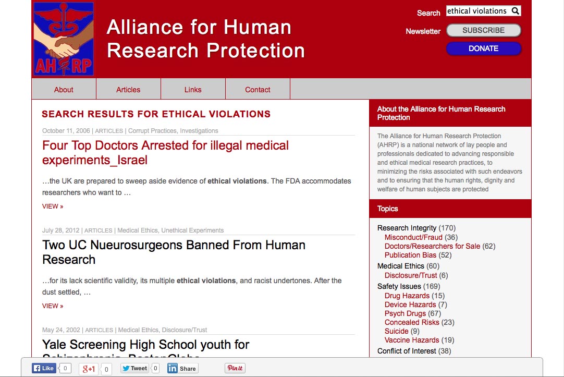Screen dimensions: 564x377
Task: Click the 'Unethical Experiments' category link
Action: click(192, 230)
